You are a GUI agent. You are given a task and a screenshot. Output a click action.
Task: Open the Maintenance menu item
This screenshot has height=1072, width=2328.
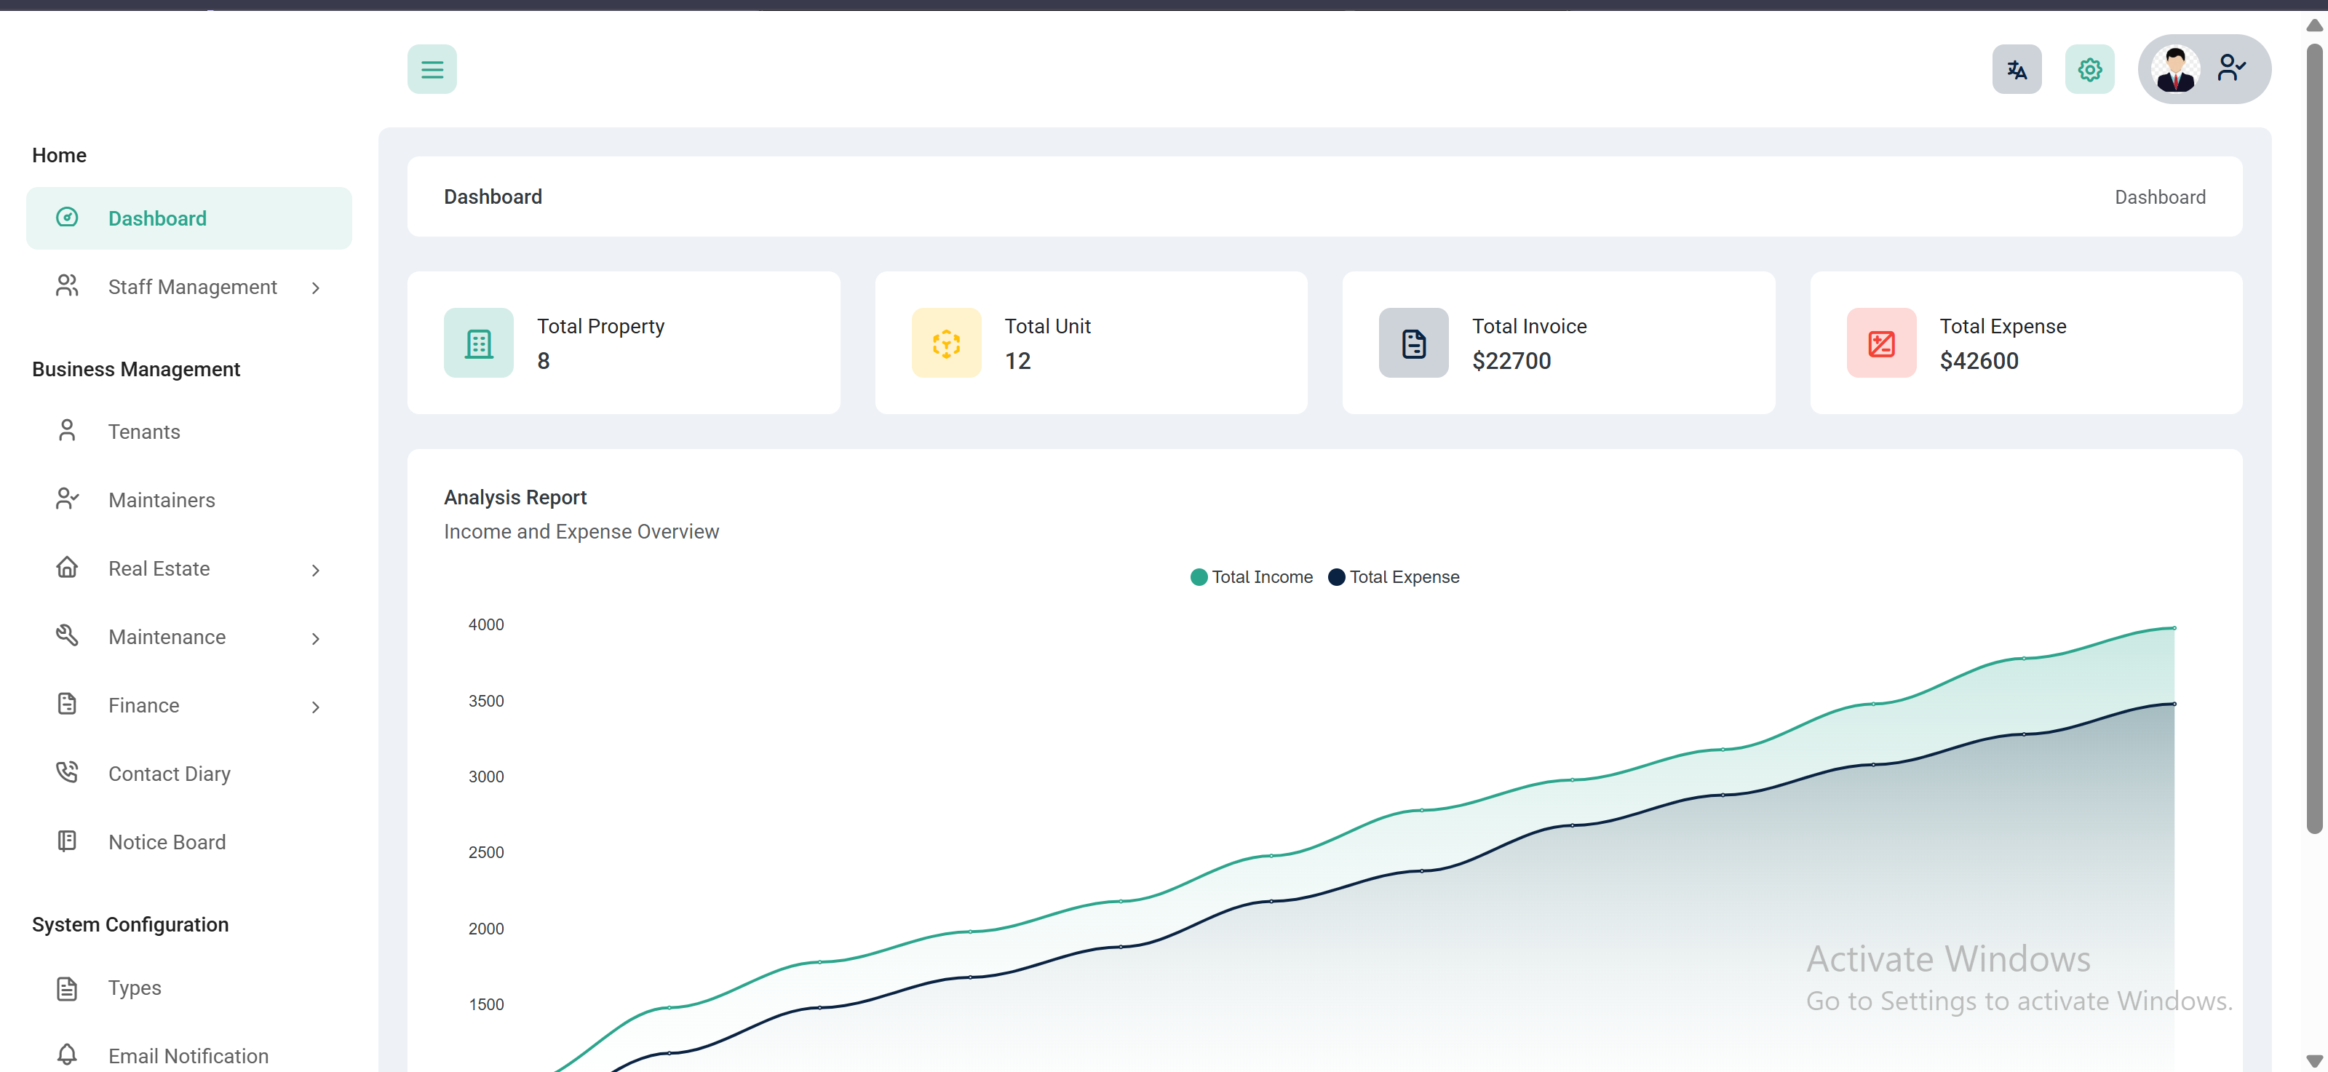189,638
